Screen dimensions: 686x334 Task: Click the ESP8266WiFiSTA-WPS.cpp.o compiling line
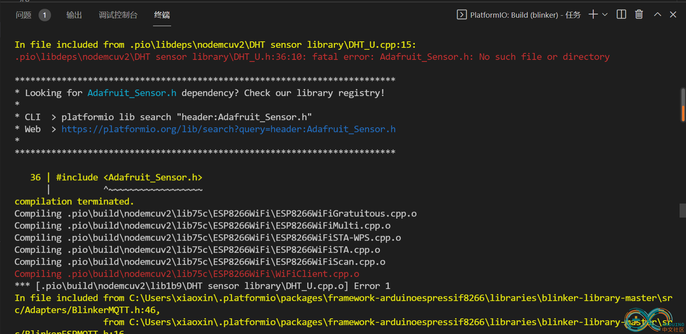pos(208,238)
